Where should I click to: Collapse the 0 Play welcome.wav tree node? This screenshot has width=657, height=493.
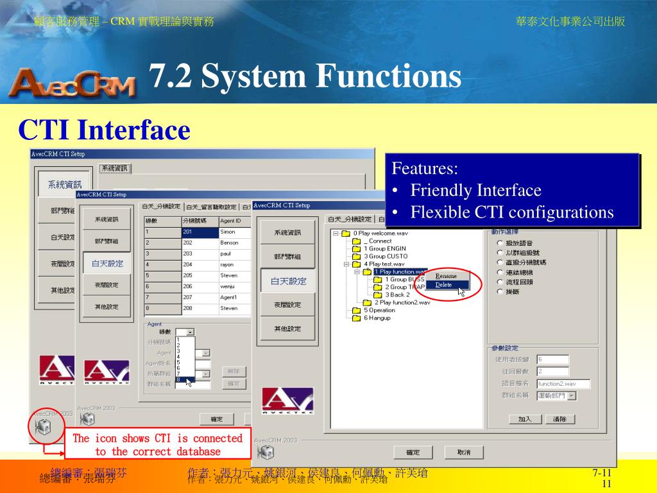(336, 234)
